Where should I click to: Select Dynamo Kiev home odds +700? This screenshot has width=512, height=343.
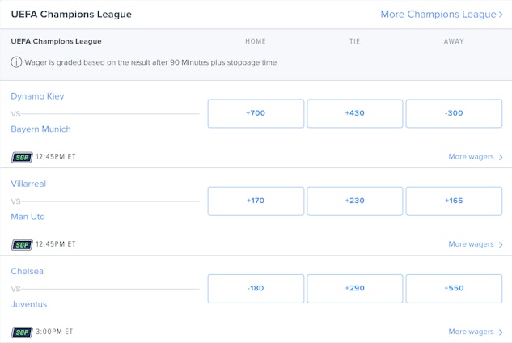point(256,113)
